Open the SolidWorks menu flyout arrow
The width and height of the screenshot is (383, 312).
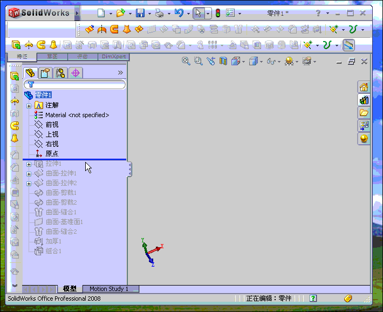[77, 13]
